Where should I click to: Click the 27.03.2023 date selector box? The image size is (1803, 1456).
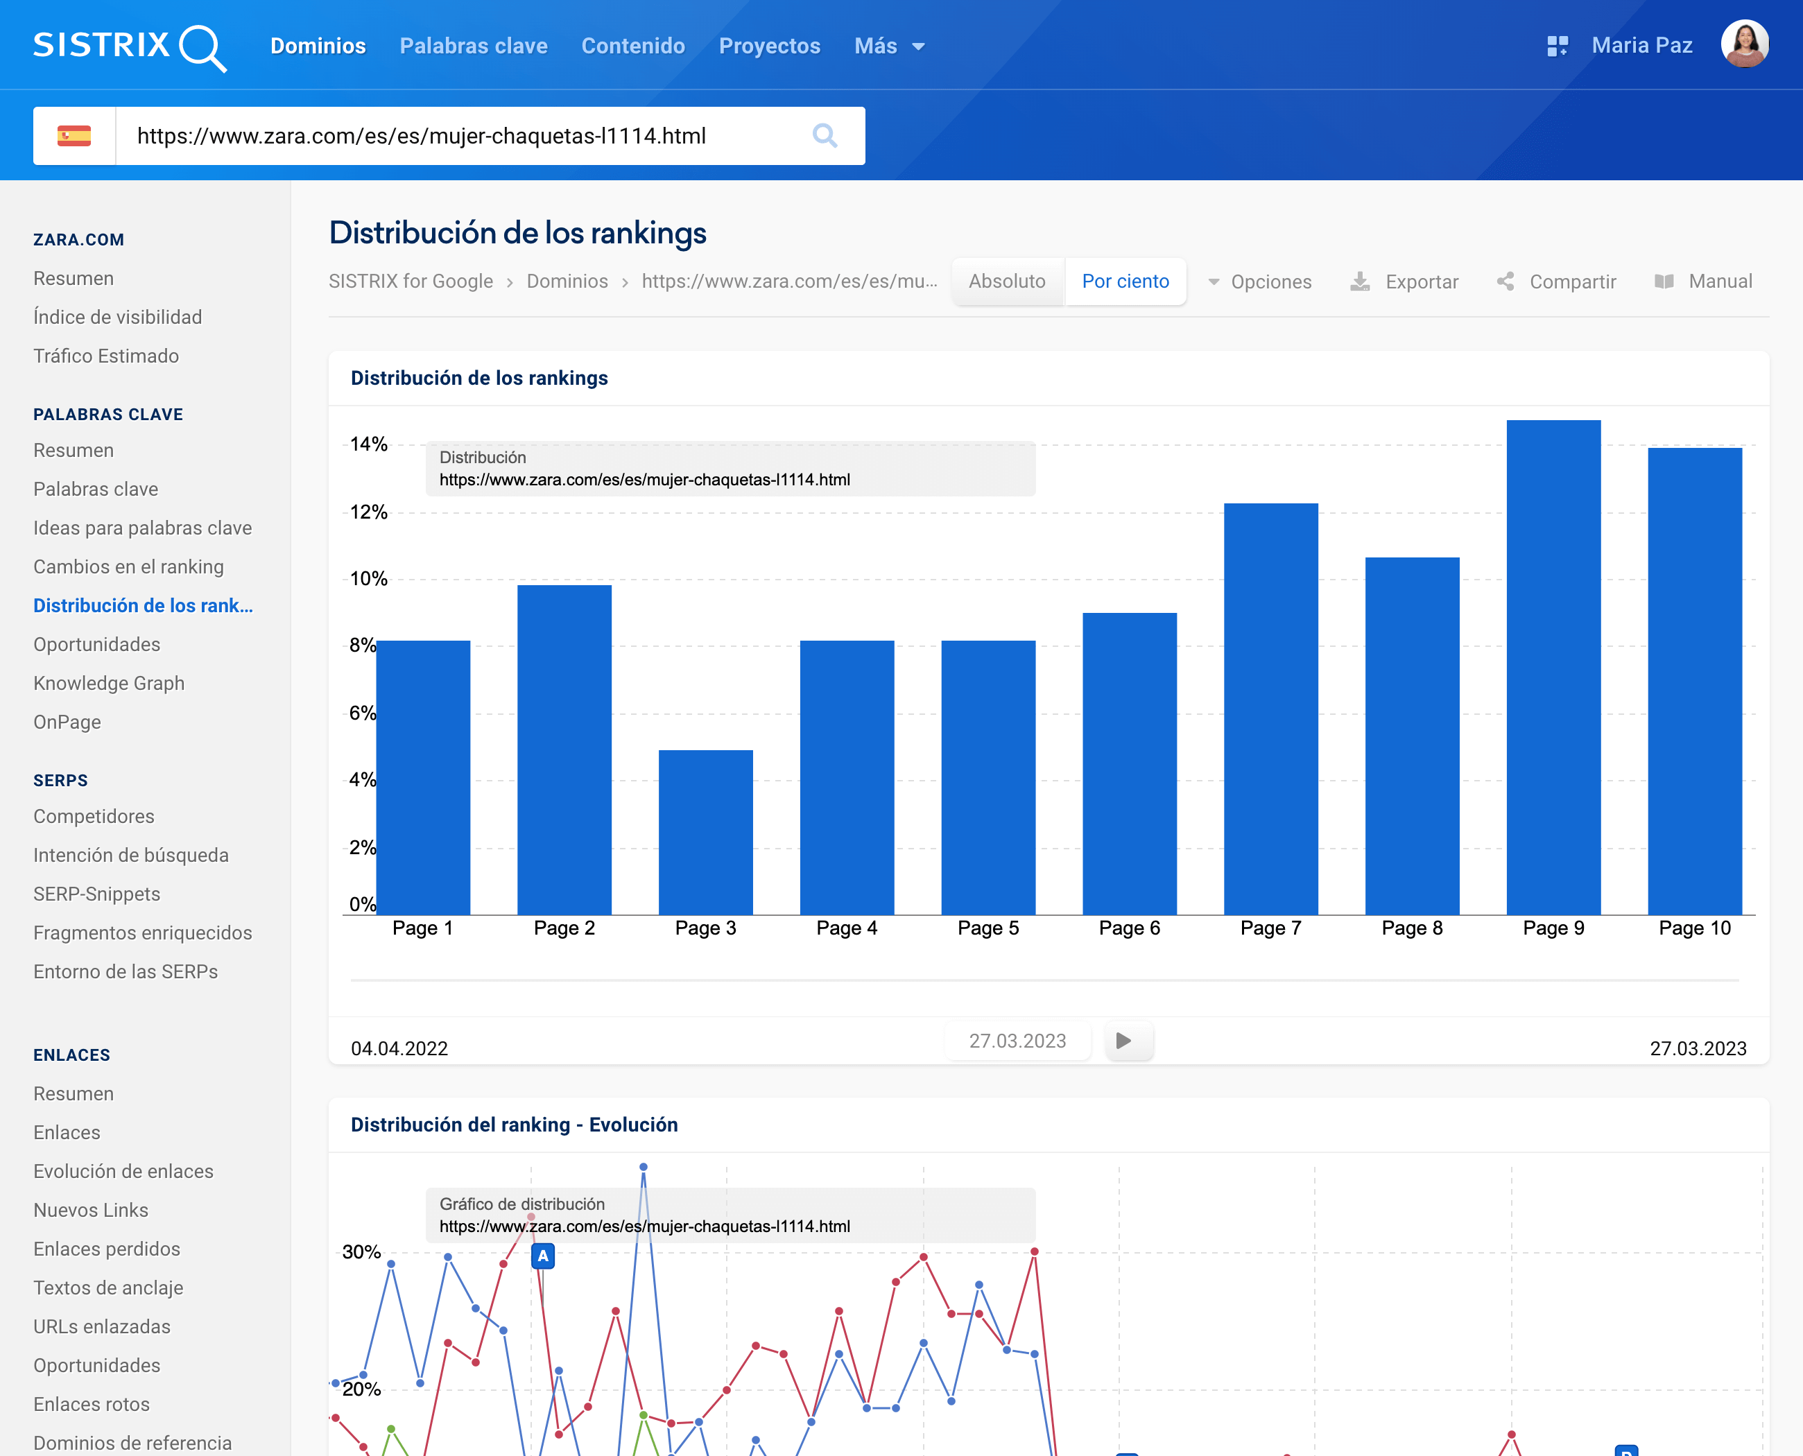pyautogui.click(x=1017, y=1041)
